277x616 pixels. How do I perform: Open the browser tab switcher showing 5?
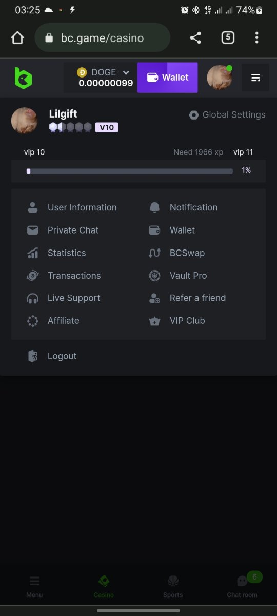tap(228, 37)
